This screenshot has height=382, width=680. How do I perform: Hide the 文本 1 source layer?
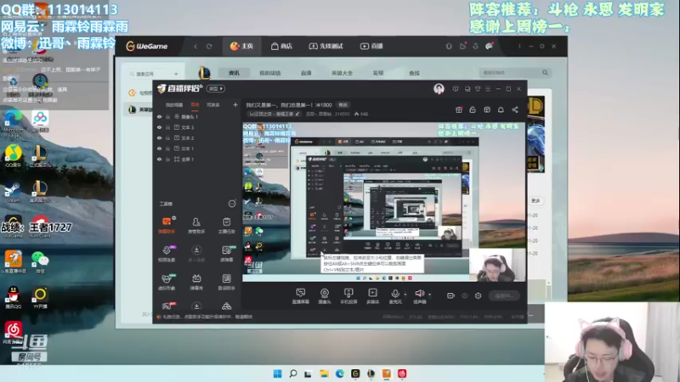159,149
